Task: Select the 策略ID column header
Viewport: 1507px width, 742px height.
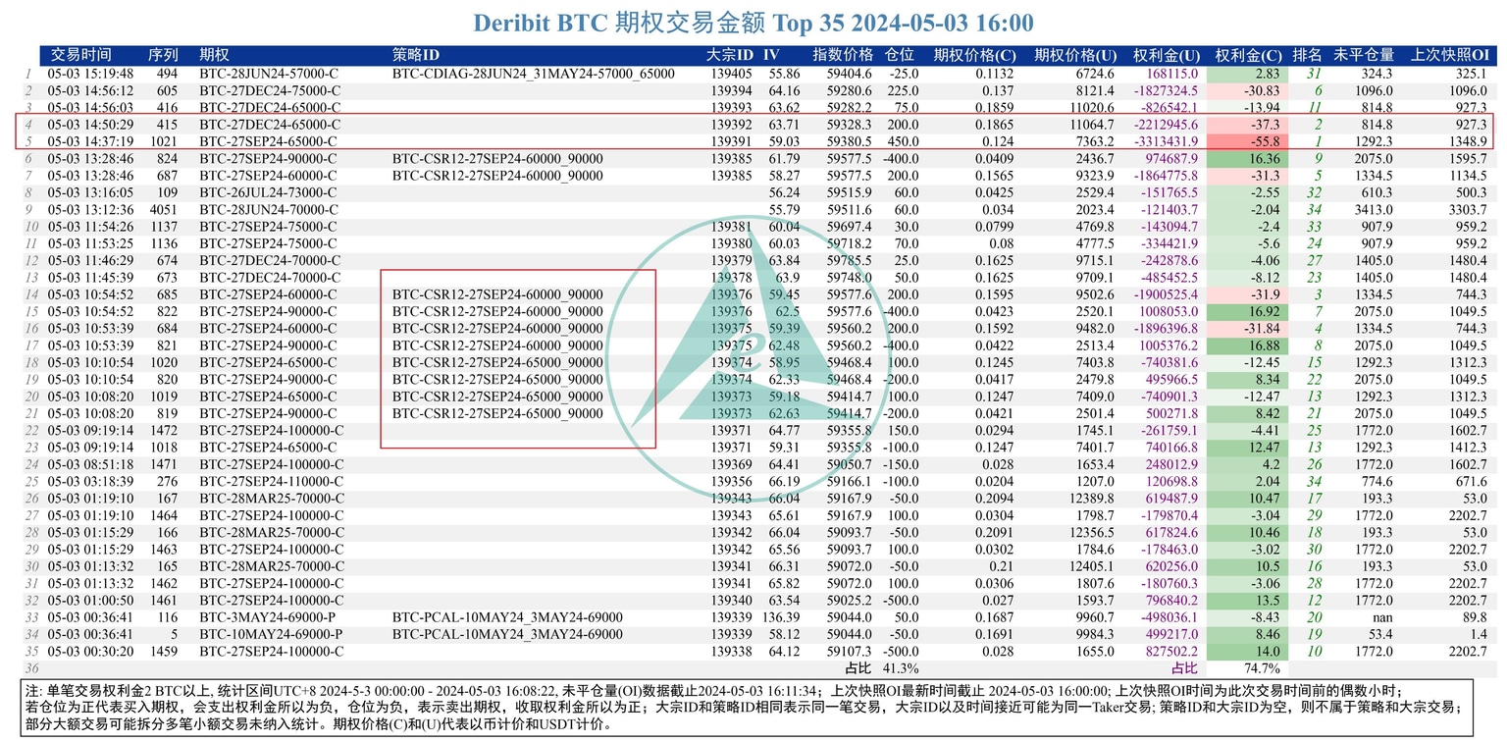Action: [415, 55]
